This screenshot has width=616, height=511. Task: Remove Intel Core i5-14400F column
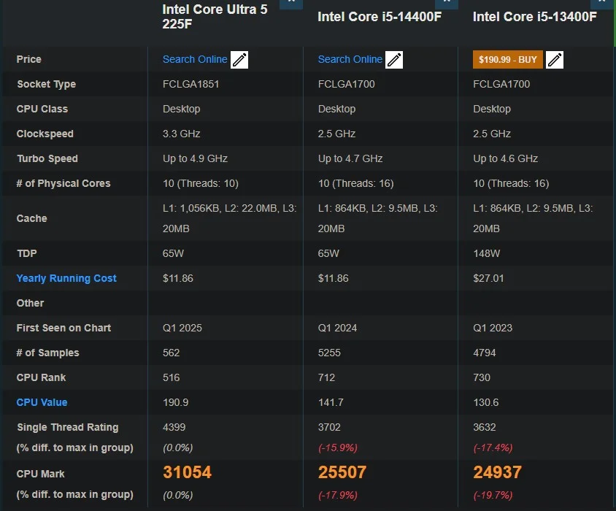click(x=447, y=3)
